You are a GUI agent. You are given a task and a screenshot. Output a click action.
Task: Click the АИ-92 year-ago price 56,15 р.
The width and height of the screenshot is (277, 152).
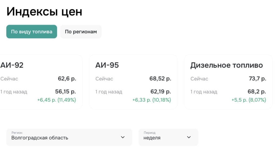coord(65,92)
